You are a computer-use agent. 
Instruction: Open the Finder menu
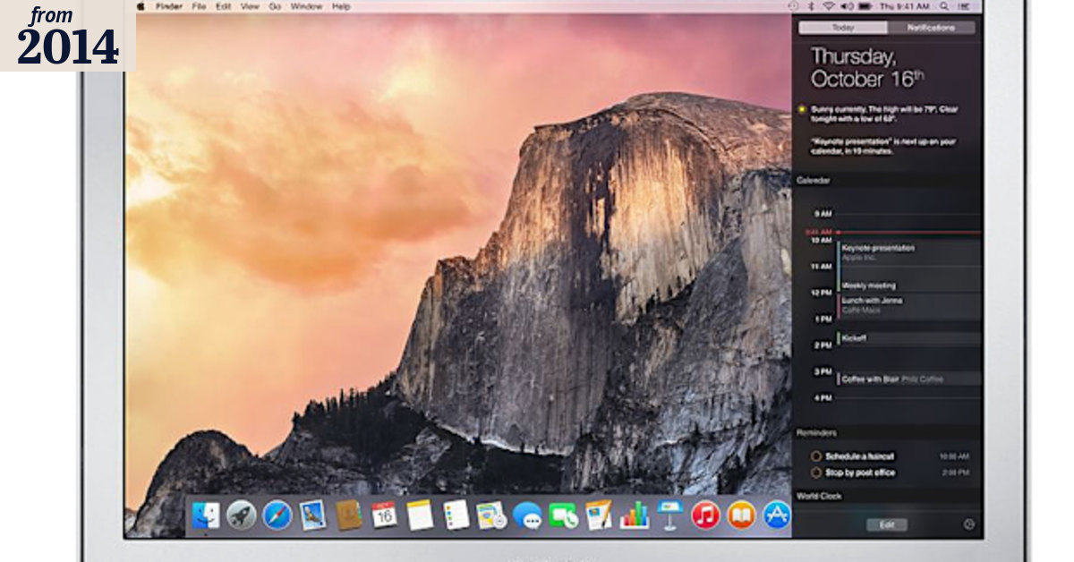pos(169,6)
